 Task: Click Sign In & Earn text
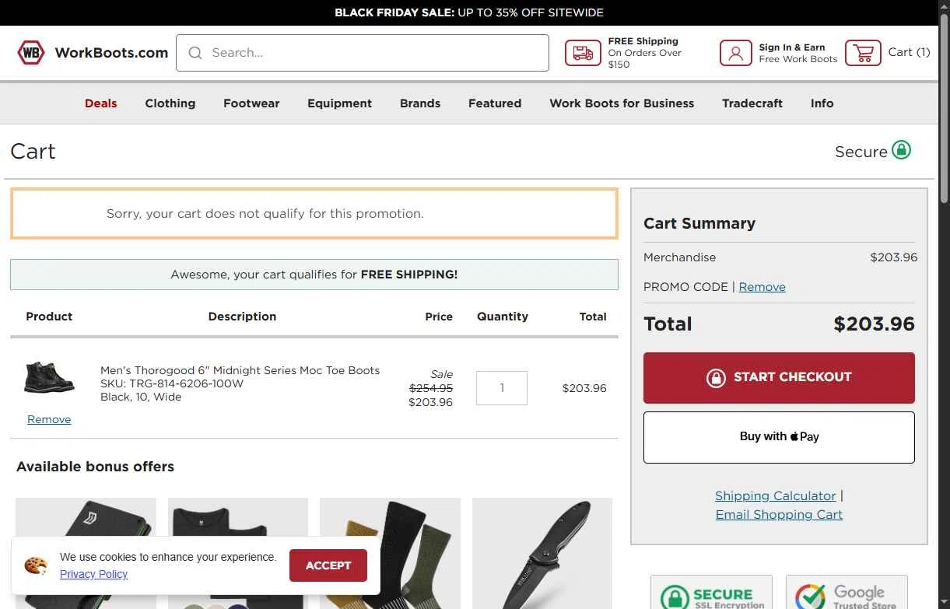pyautogui.click(x=792, y=47)
